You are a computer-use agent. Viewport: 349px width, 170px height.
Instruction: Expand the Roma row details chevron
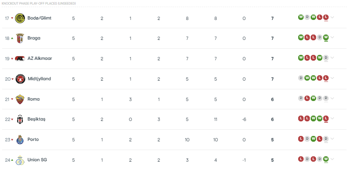click(332, 98)
